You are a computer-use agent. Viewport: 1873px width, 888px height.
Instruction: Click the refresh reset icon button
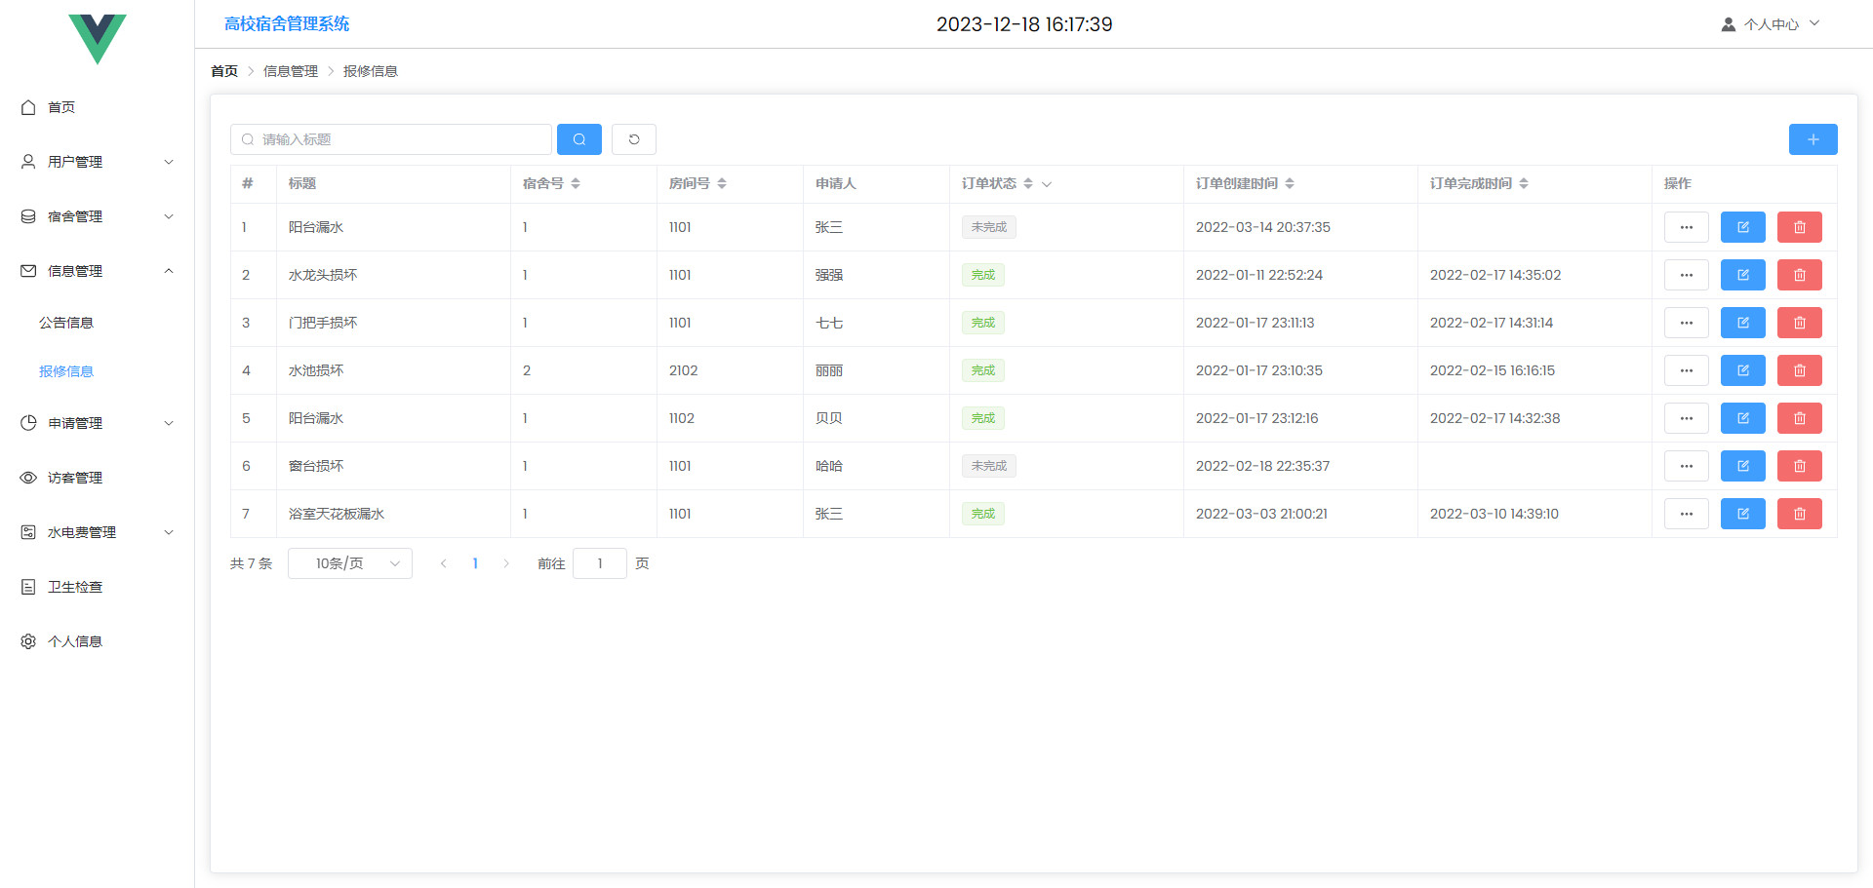click(634, 139)
